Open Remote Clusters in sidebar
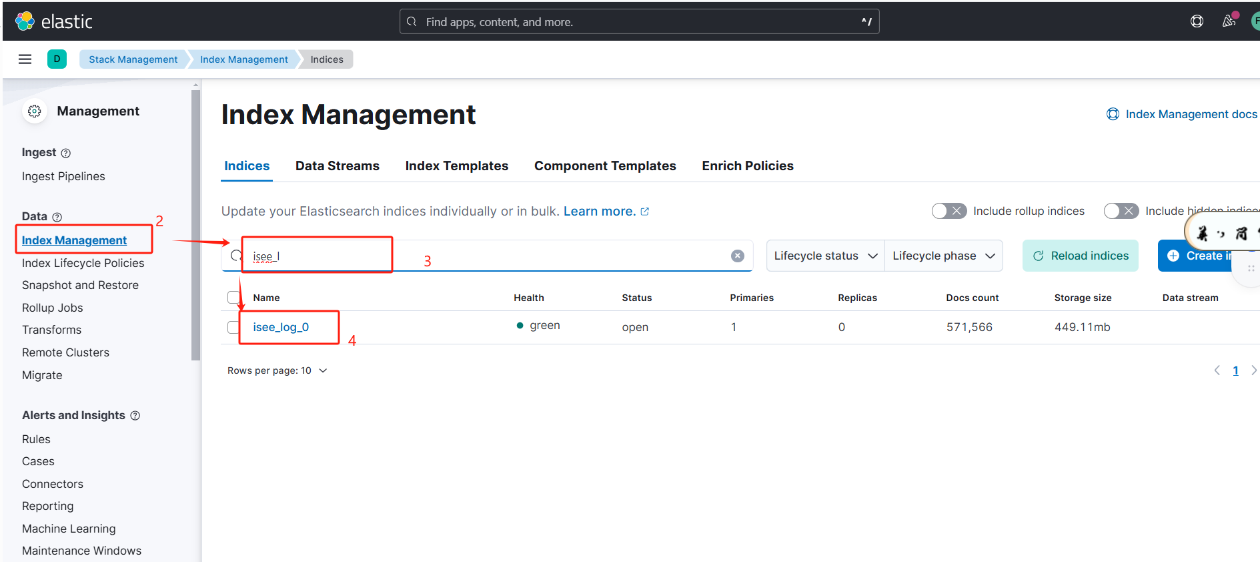 (x=65, y=352)
